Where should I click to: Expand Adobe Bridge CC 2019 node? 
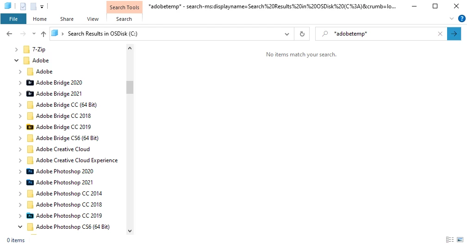(20, 127)
